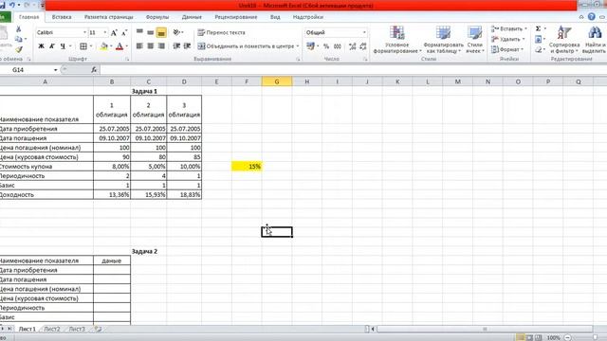
Task: Open the Формулы ribbon tab
Action: pos(157,17)
